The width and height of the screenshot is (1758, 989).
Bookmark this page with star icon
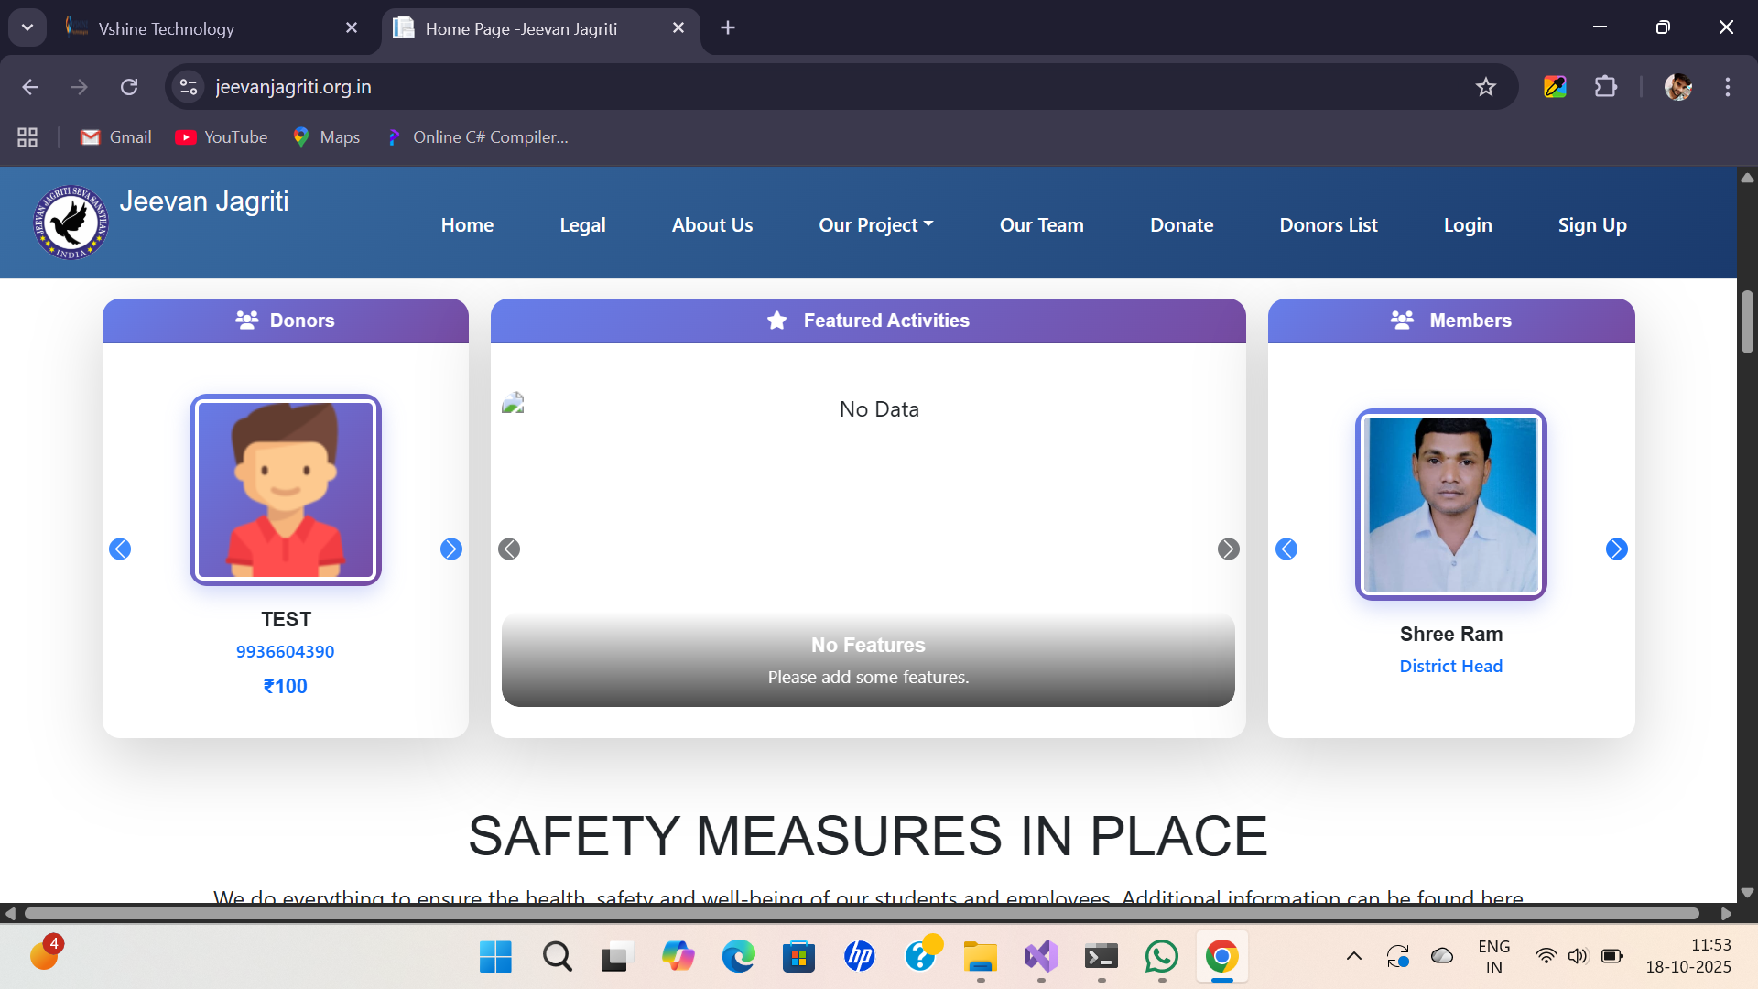1485,87
